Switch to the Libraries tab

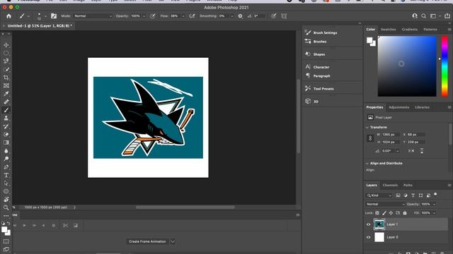(422, 107)
